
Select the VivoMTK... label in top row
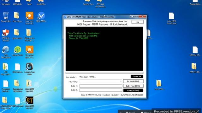point(41,4)
